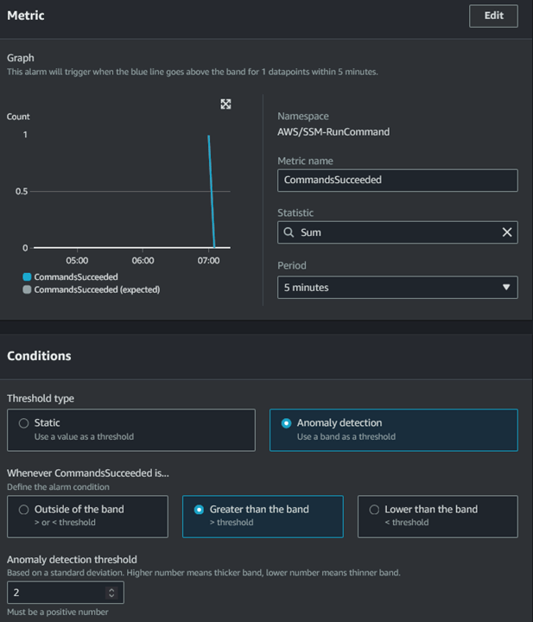
Task: Click the gray CommandsSucceeded (expected) legend swatch
Action: pyautogui.click(x=27, y=289)
